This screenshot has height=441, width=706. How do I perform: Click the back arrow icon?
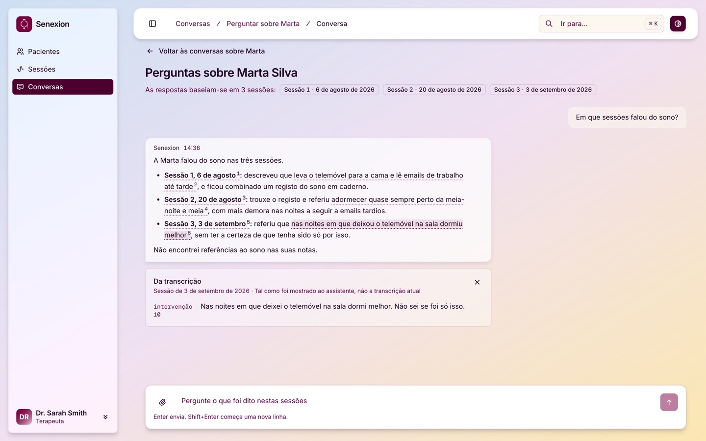(150, 51)
